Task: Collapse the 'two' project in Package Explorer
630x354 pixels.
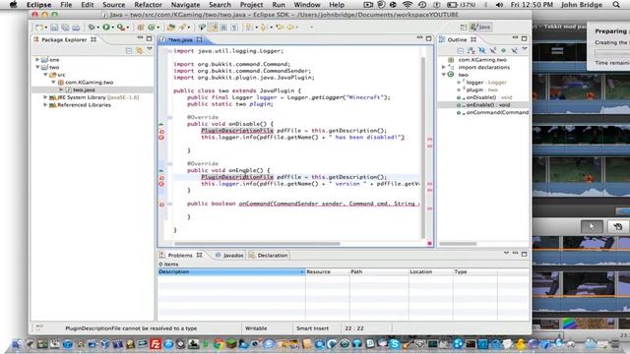Action: (x=37, y=67)
